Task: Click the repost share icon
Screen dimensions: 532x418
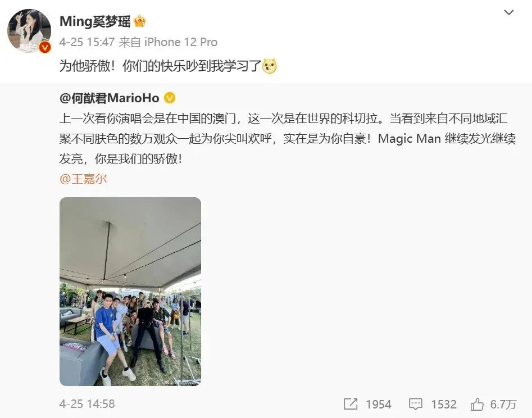Action: (x=351, y=404)
